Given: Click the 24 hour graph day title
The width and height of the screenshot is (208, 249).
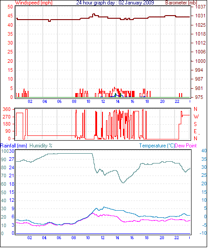Looking at the screenshot, I should [115, 3].
